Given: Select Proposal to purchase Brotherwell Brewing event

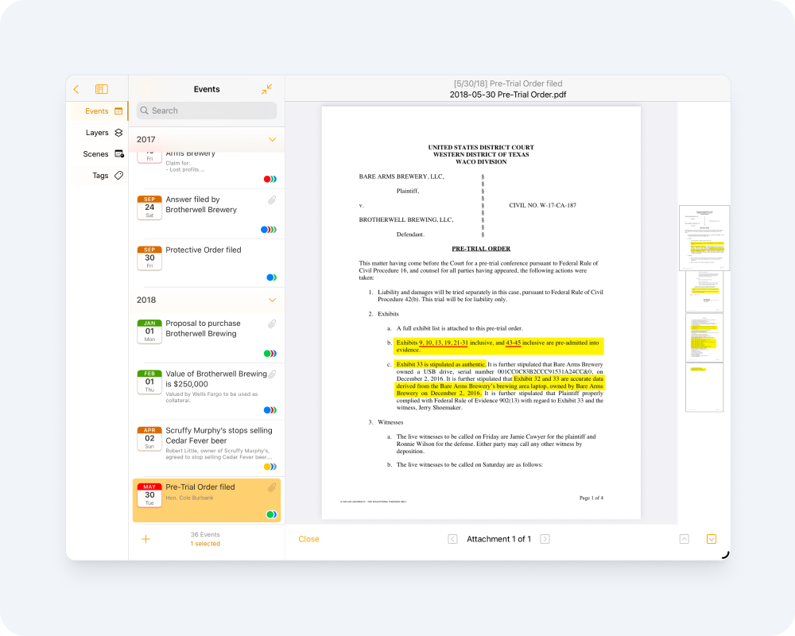Looking at the screenshot, I should 207,337.
